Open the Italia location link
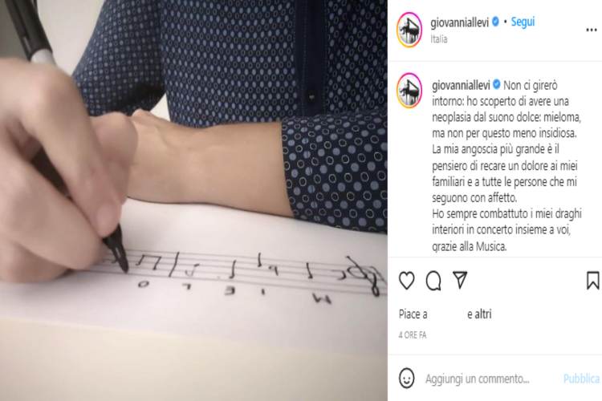Image resolution: width=602 pixels, height=401 pixels. [x=439, y=38]
